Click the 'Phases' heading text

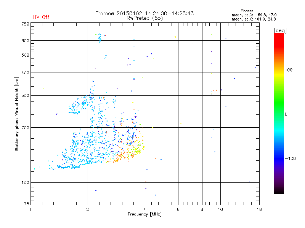click(x=247, y=11)
